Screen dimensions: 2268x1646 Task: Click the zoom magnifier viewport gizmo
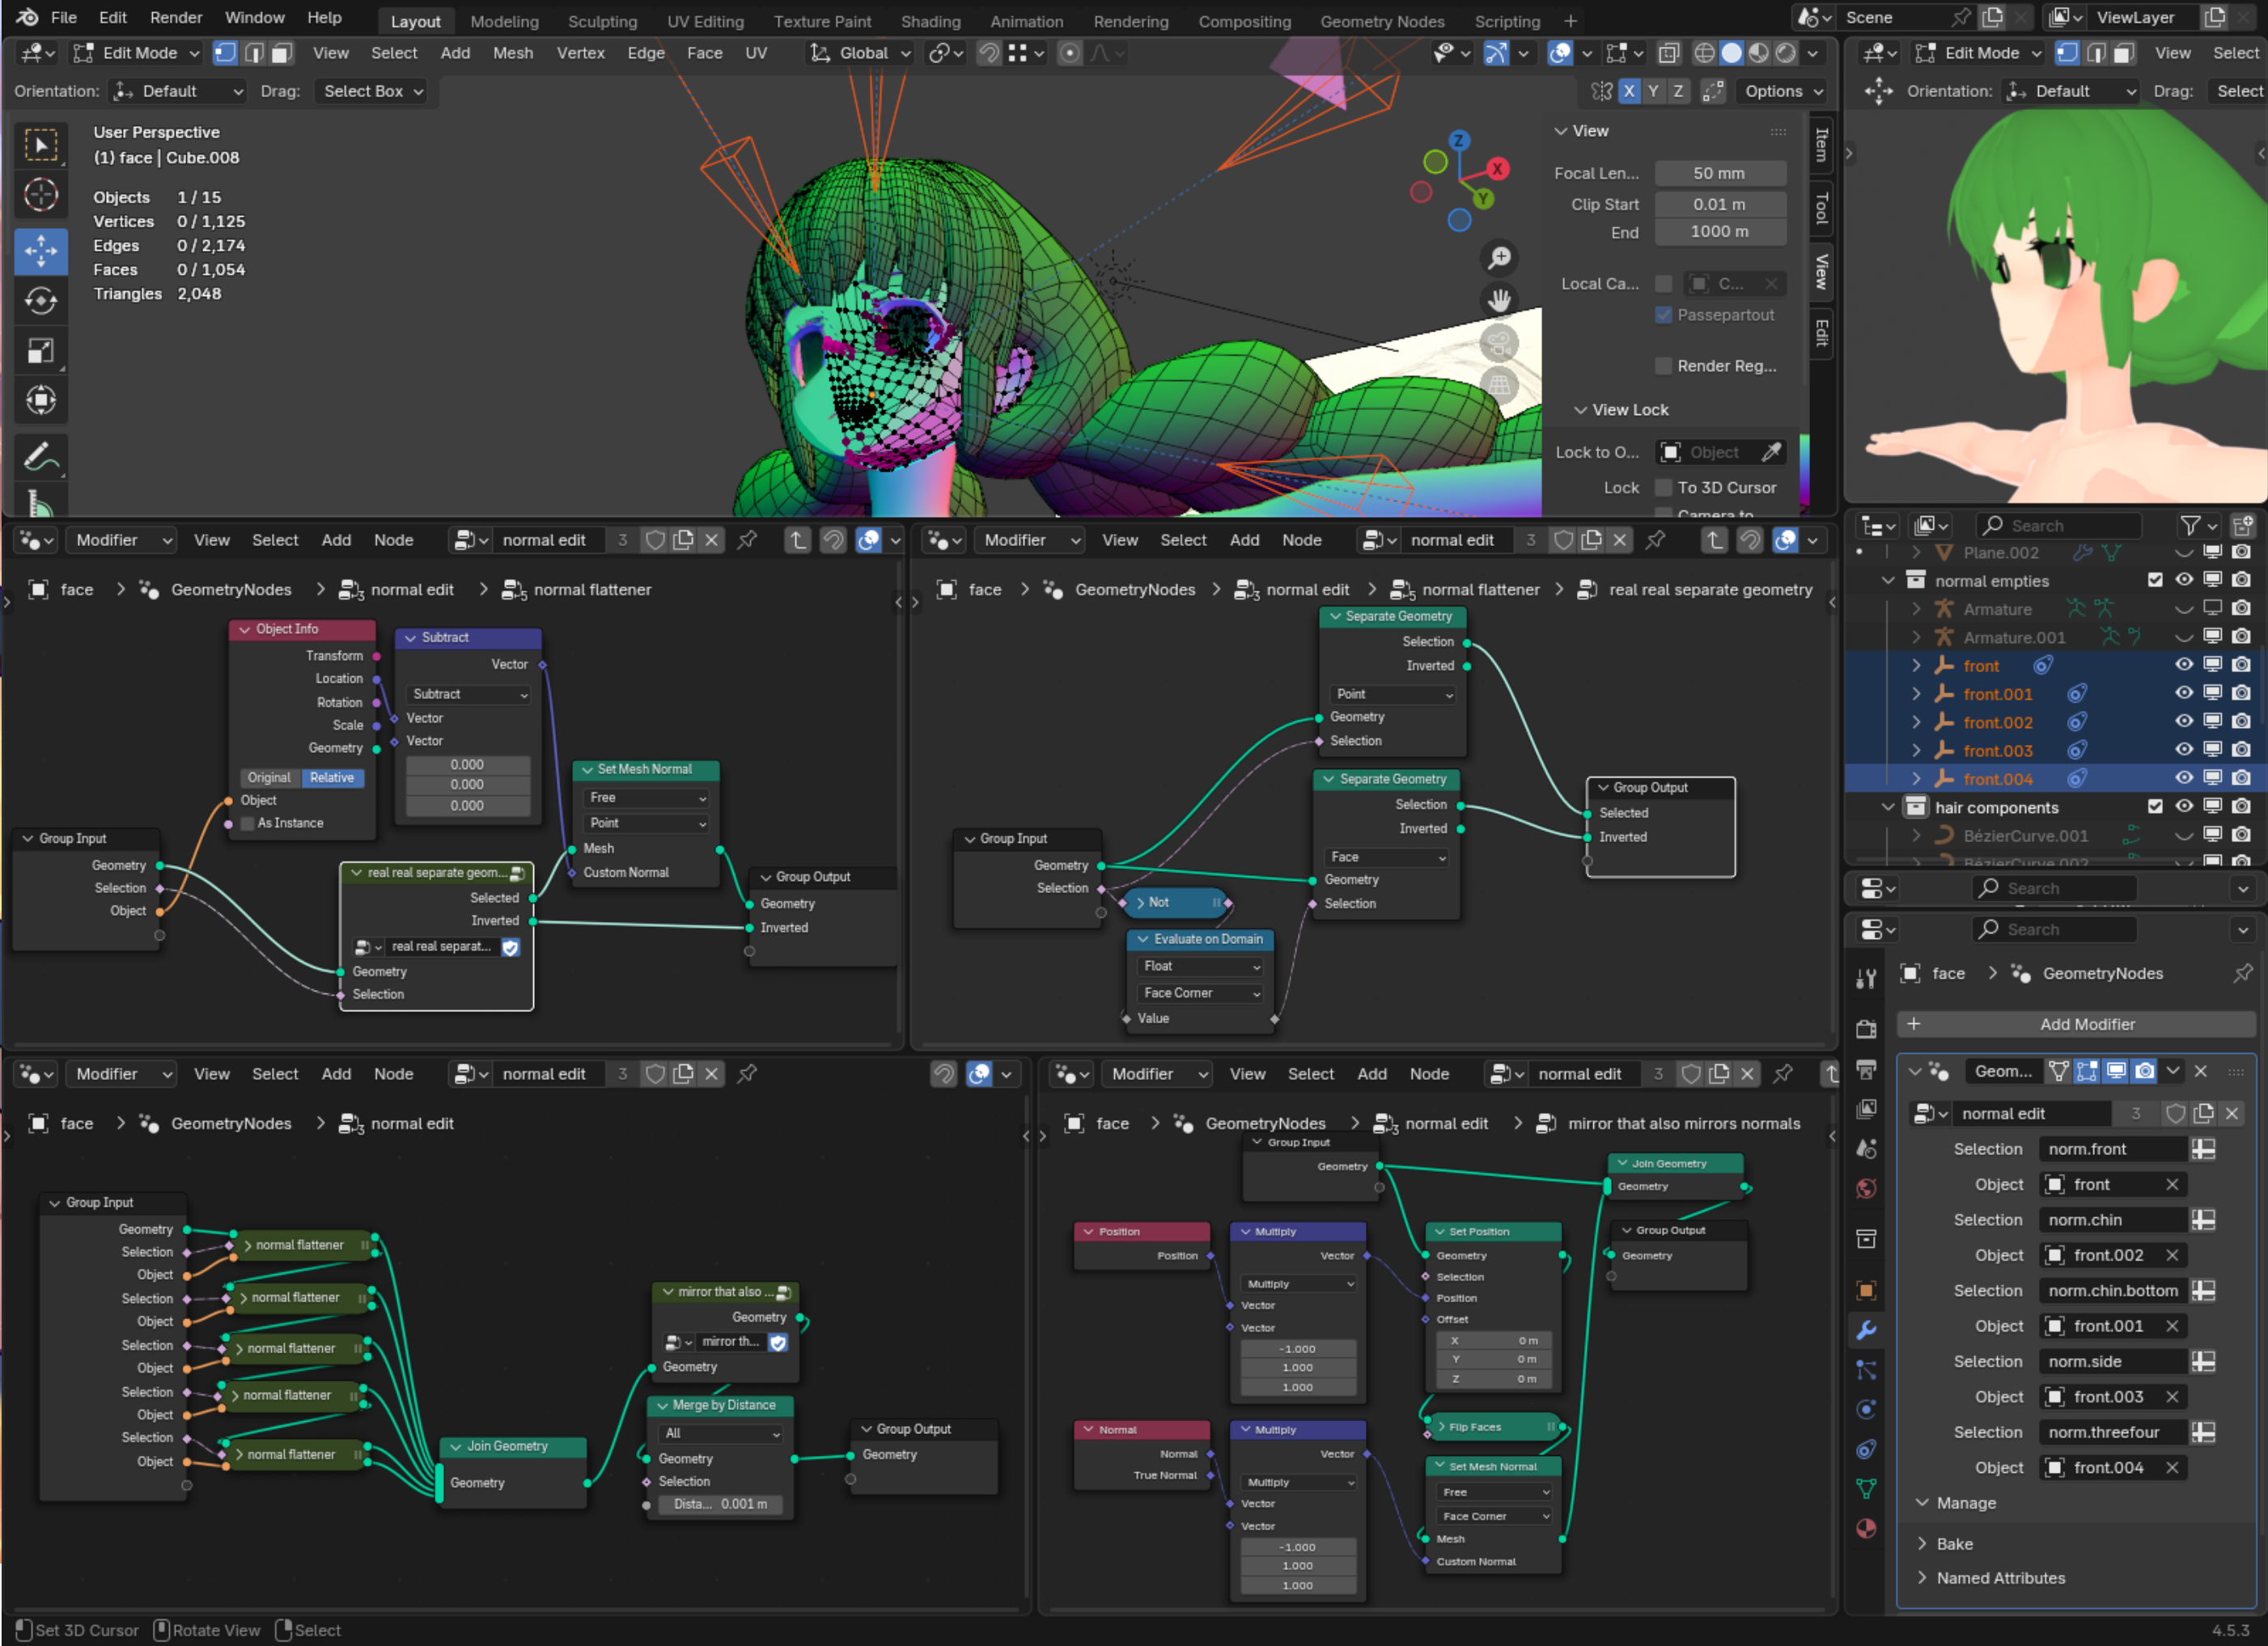(x=1499, y=259)
